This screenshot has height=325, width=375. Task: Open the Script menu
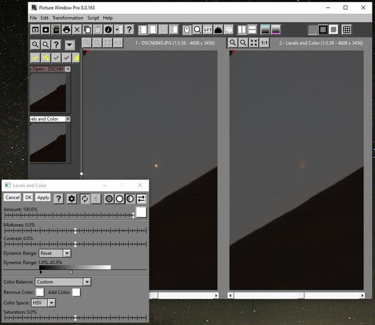tap(92, 18)
